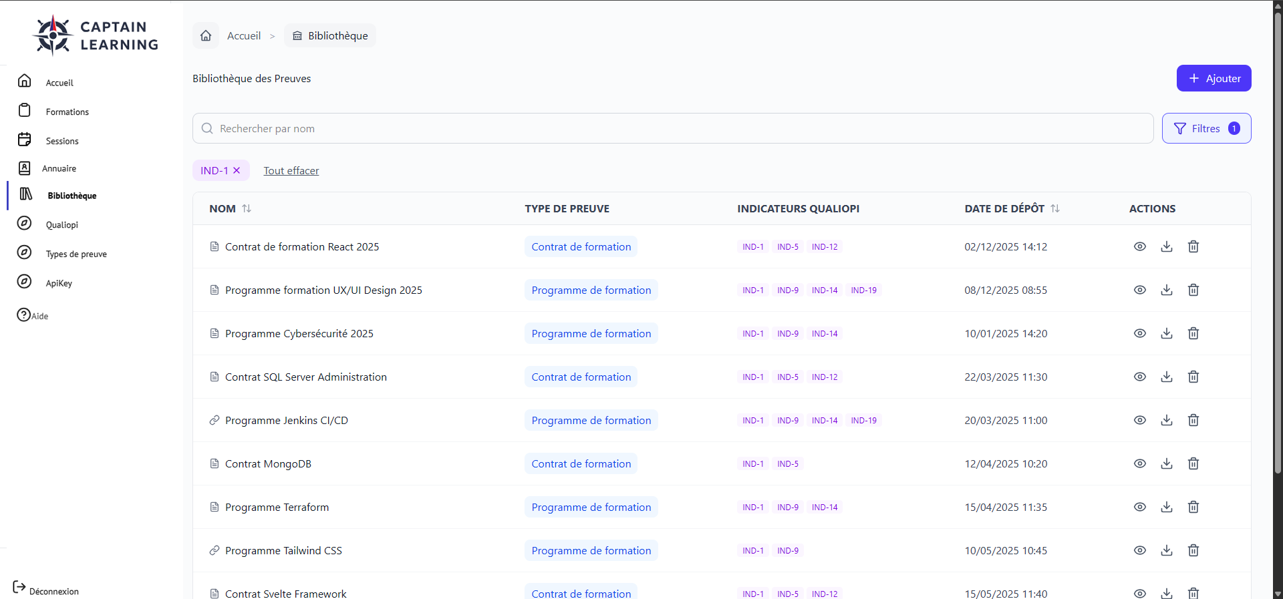Show preview of Programme Tailwind CSS
Screen dimensions: 1283x599
tap(1139, 550)
